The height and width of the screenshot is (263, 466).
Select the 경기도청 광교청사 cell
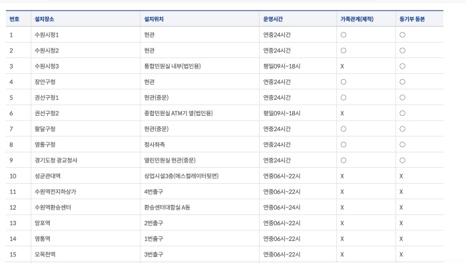(x=86, y=160)
